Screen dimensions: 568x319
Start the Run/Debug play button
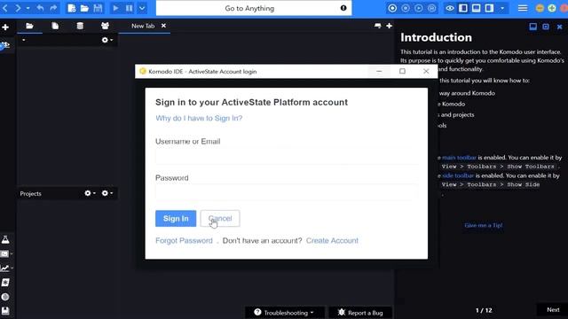pyautogui.click(x=115, y=8)
